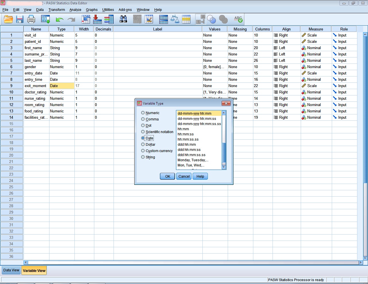Click the Undo green arrow icon

[x=60, y=19]
